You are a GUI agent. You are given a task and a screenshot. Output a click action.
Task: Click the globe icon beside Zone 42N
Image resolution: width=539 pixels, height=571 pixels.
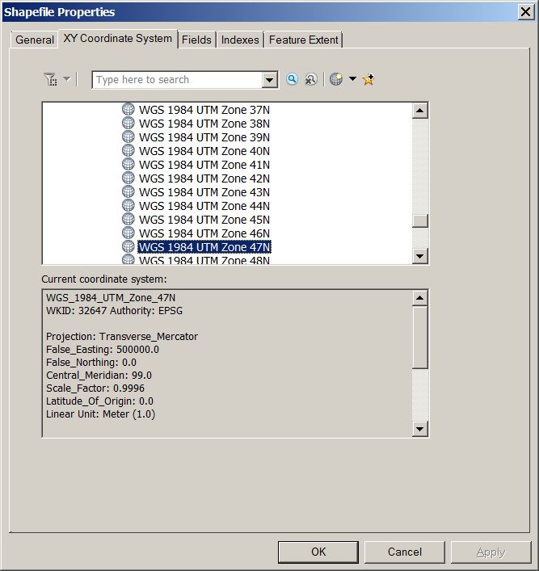(x=128, y=178)
